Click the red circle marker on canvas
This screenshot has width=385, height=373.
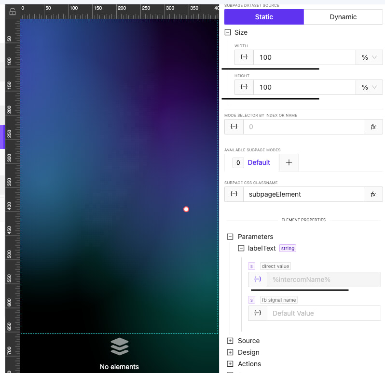186,209
